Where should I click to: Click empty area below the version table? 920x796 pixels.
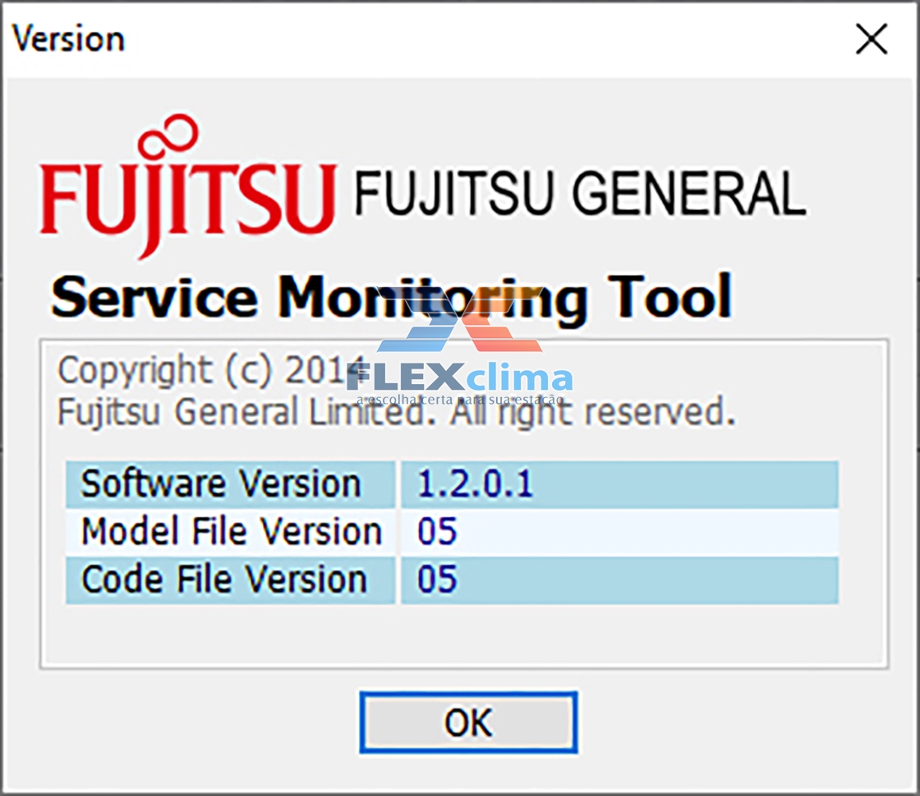point(463,636)
